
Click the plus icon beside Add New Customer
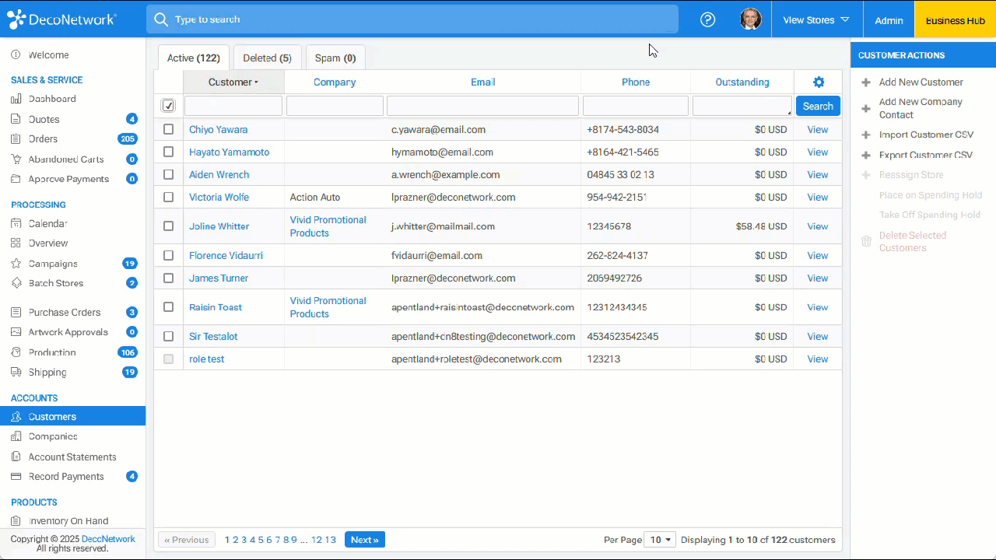click(866, 82)
